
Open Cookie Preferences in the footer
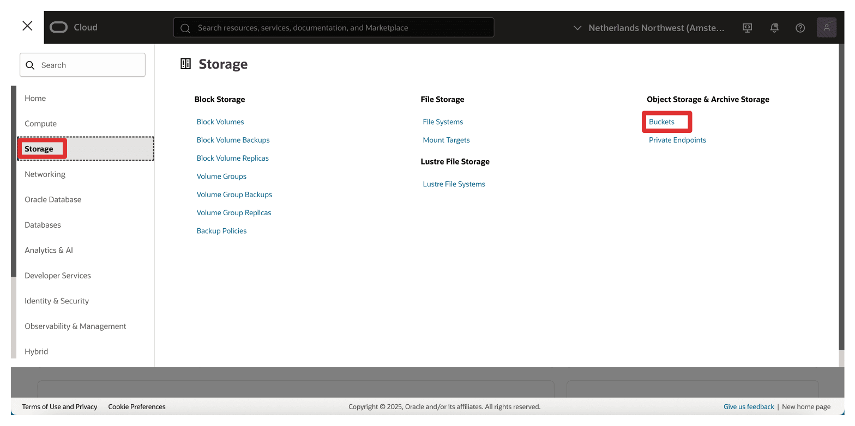tap(137, 407)
